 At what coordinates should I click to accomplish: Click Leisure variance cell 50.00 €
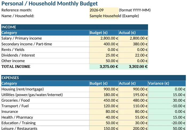167,128
